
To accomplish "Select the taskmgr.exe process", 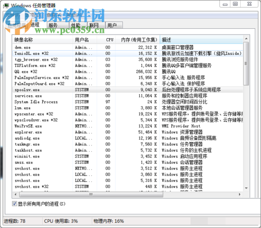I will point(128,144).
